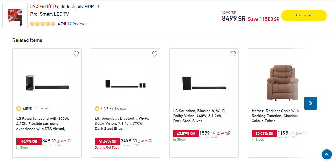Click next arrow in Related Items carousel
Image resolution: width=334 pixels, height=162 pixels.
click(310, 103)
